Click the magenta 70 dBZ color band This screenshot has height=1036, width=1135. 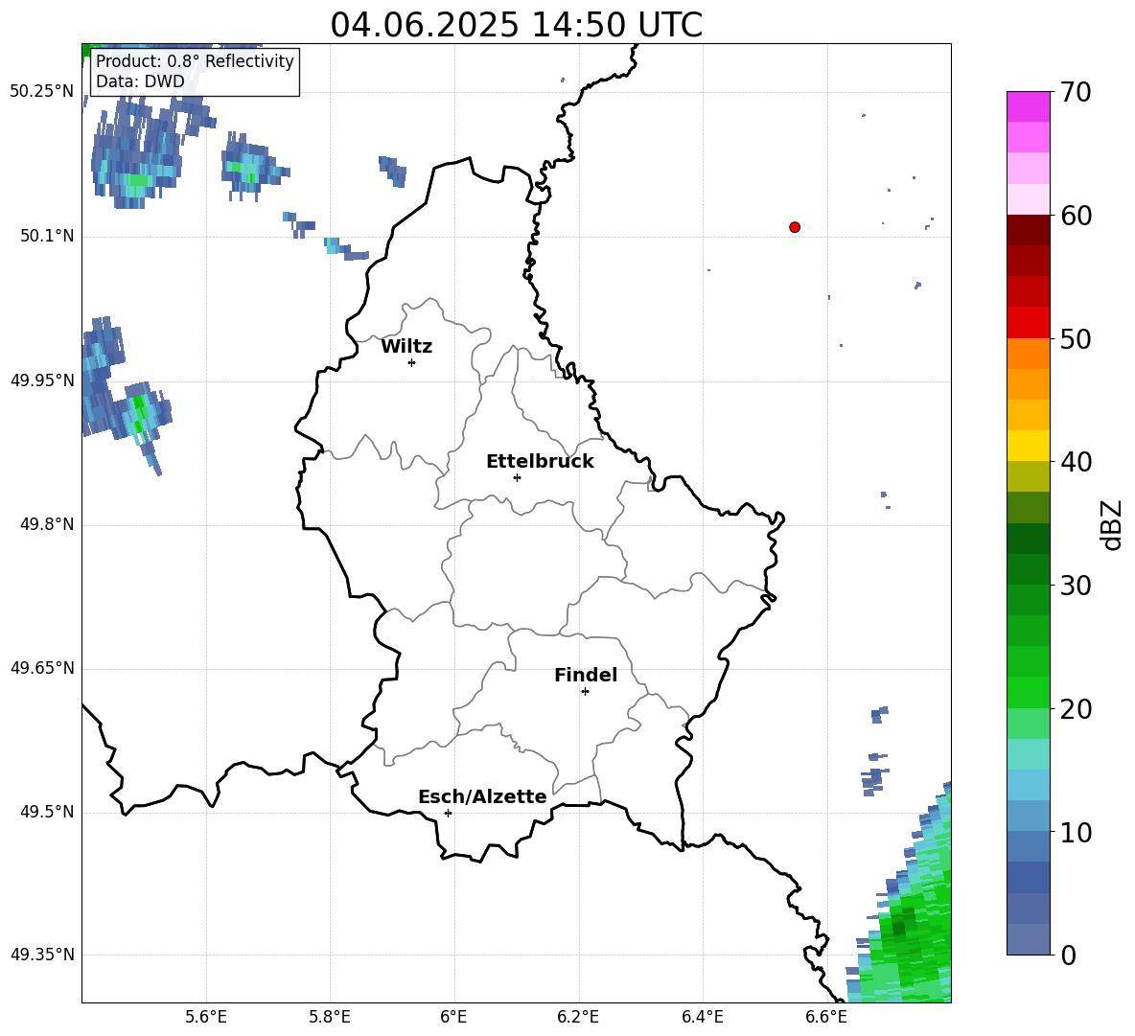click(x=1028, y=106)
